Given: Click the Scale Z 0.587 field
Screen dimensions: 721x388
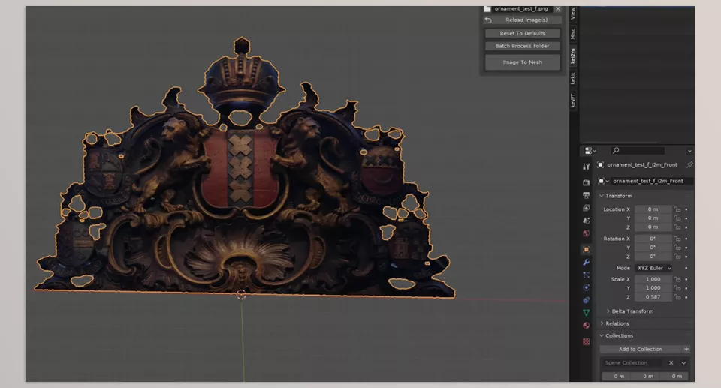Looking at the screenshot, I should (653, 297).
